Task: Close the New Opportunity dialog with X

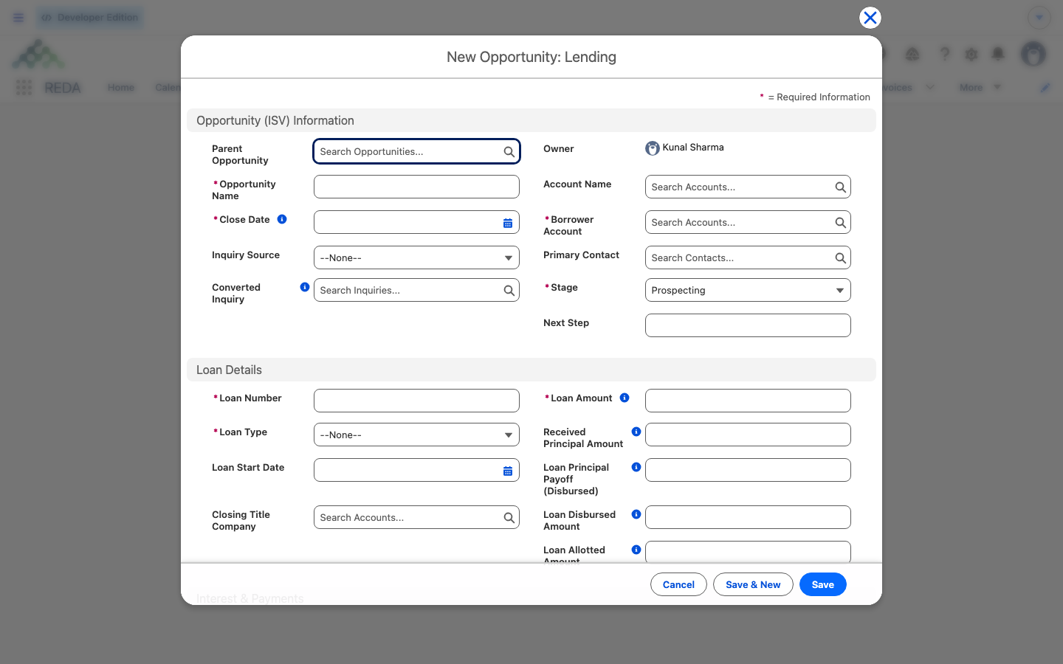Action: point(870,18)
